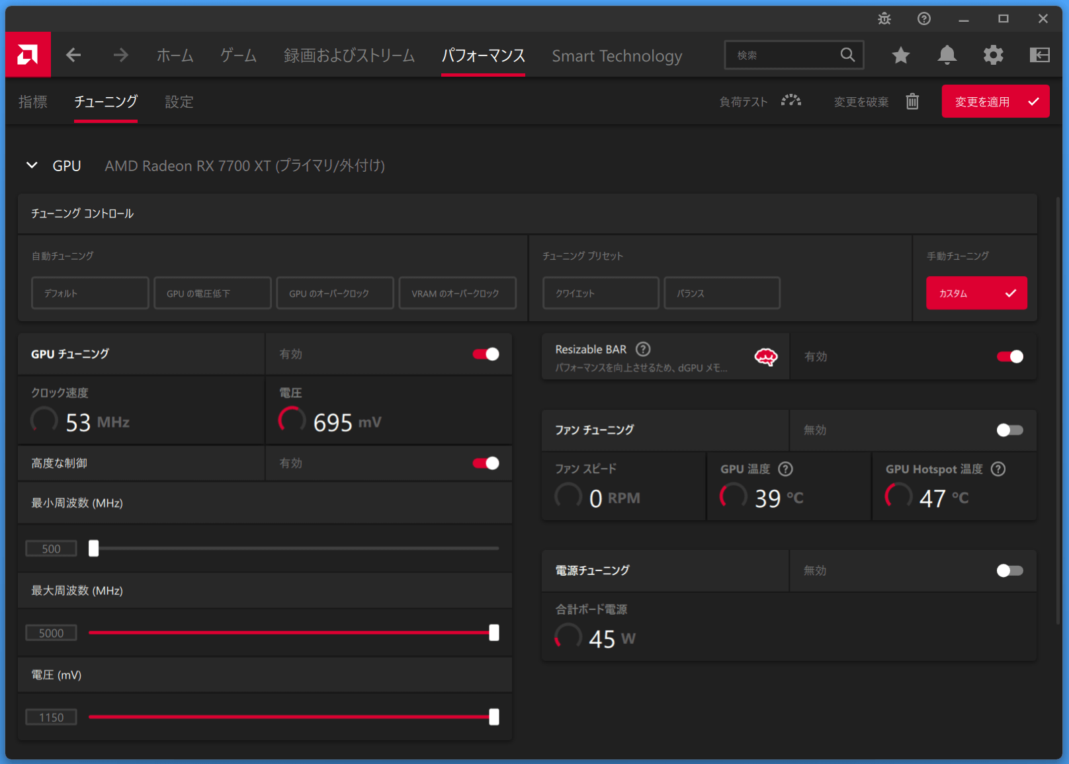Select VRAM のオーバークロック preset

458,293
